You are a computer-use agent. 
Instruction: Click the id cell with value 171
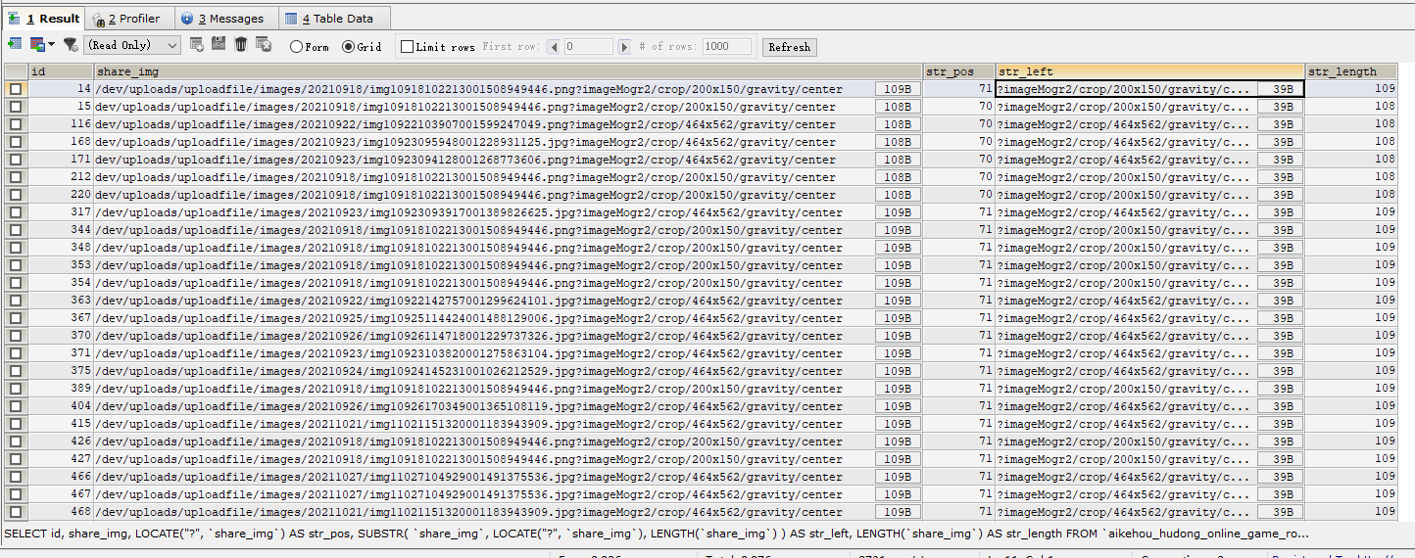[x=61, y=160]
